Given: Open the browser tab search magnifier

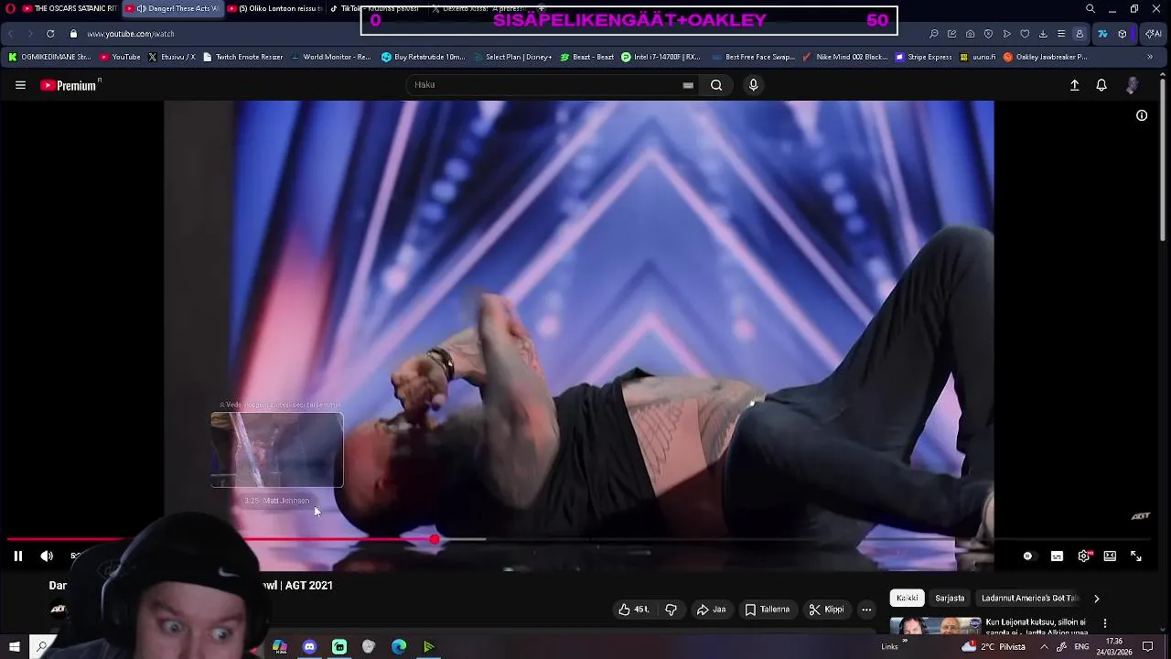Looking at the screenshot, I should coord(1090,8).
